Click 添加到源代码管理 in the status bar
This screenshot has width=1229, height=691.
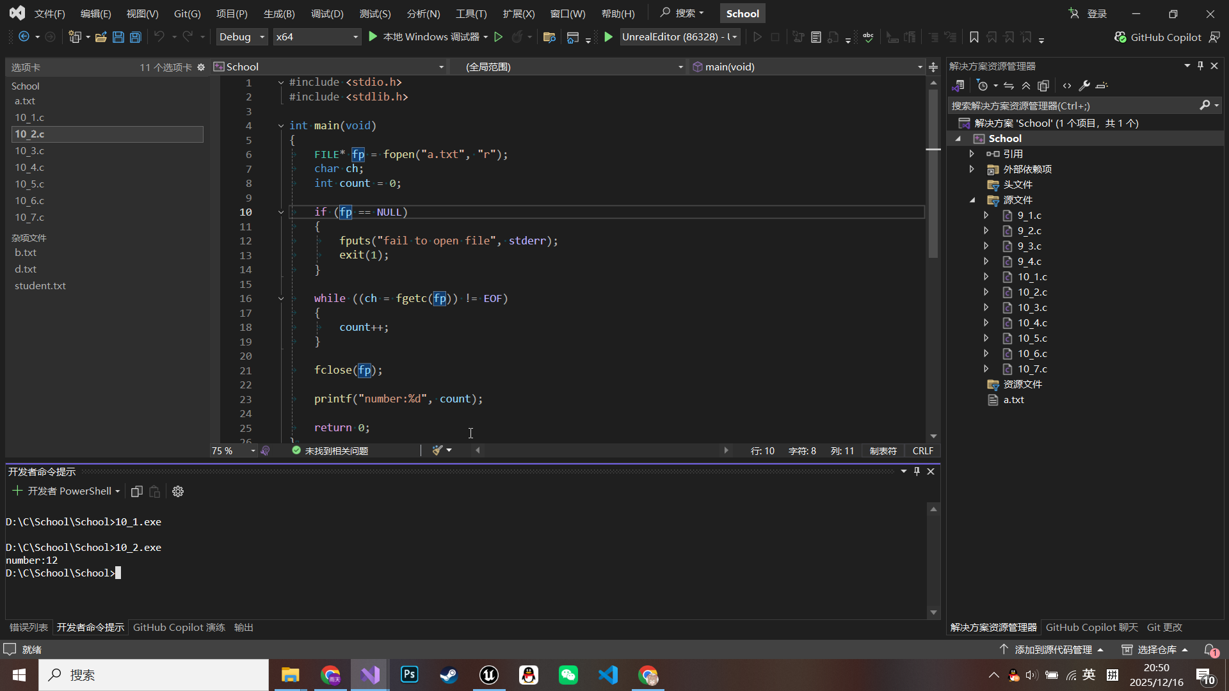(1053, 649)
